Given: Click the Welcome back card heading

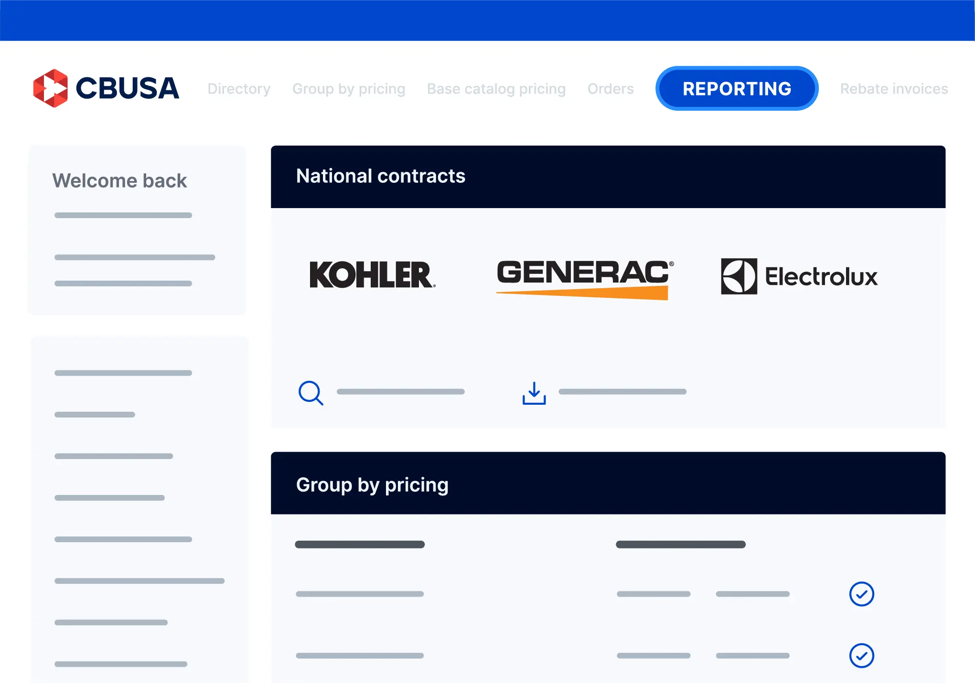Looking at the screenshot, I should (x=119, y=181).
